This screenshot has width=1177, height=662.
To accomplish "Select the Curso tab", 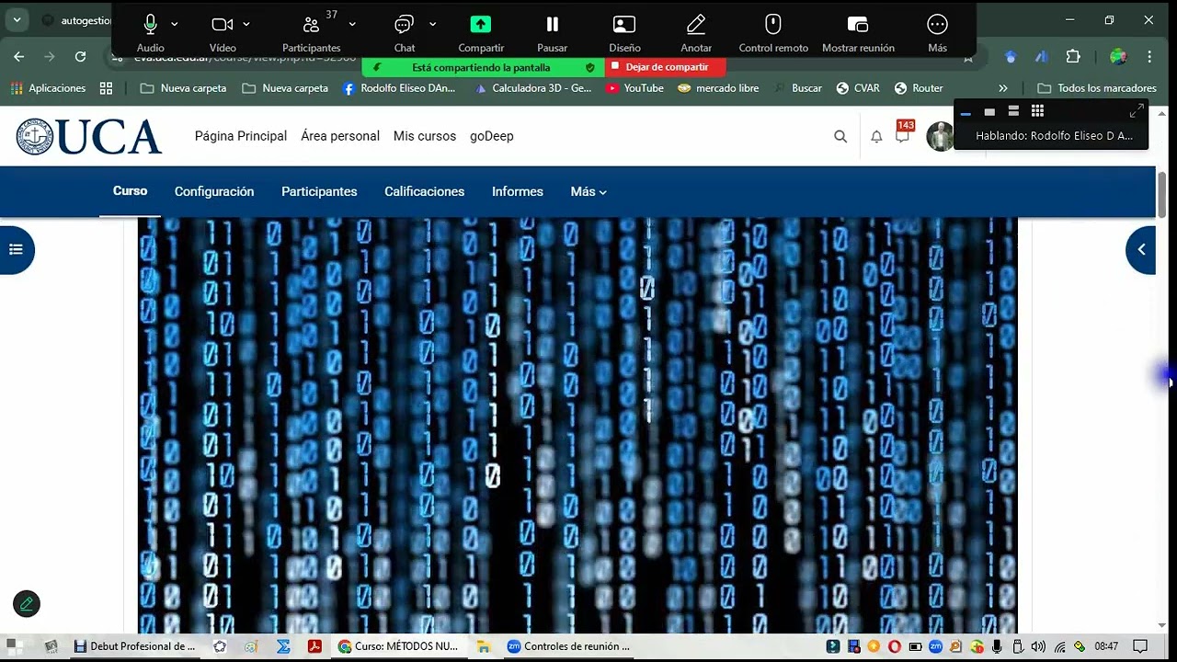I will click(130, 191).
